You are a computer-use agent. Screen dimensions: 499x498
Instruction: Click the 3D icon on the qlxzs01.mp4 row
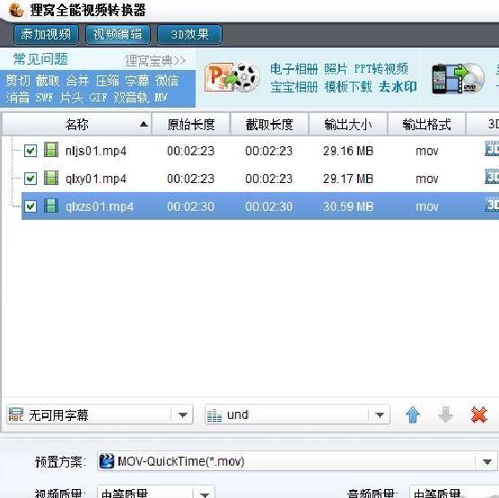492,205
